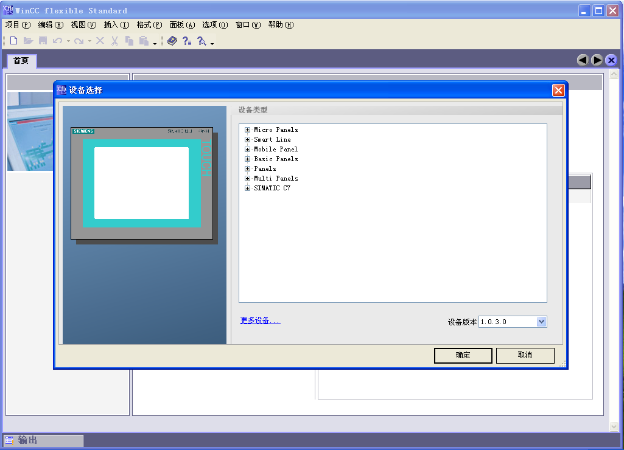Cancel with the 取消 button
Viewport: 624px width, 450px height.
pyautogui.click(x=525, y=355)
